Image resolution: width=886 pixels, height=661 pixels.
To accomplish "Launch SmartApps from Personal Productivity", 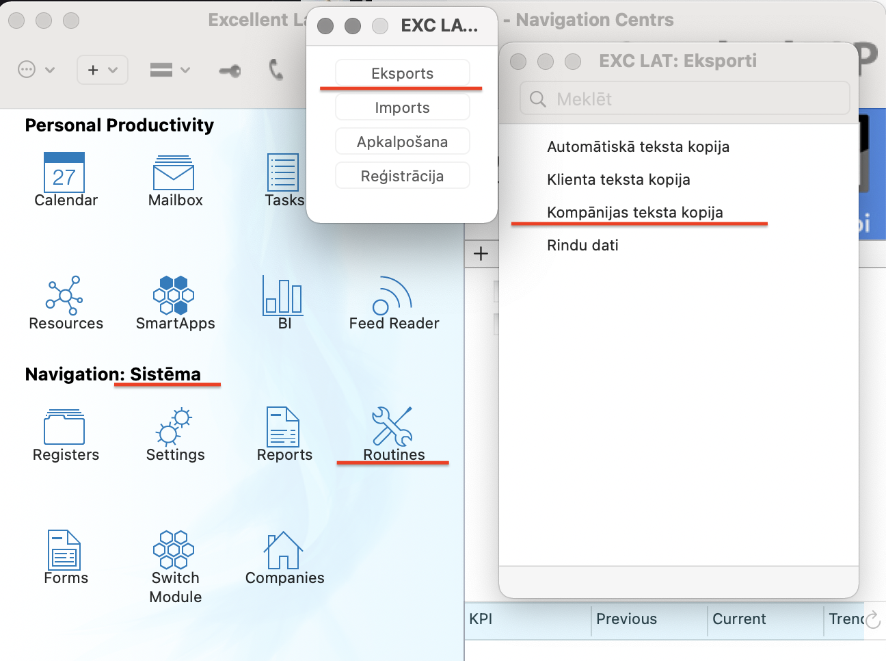I will (174, 296).
